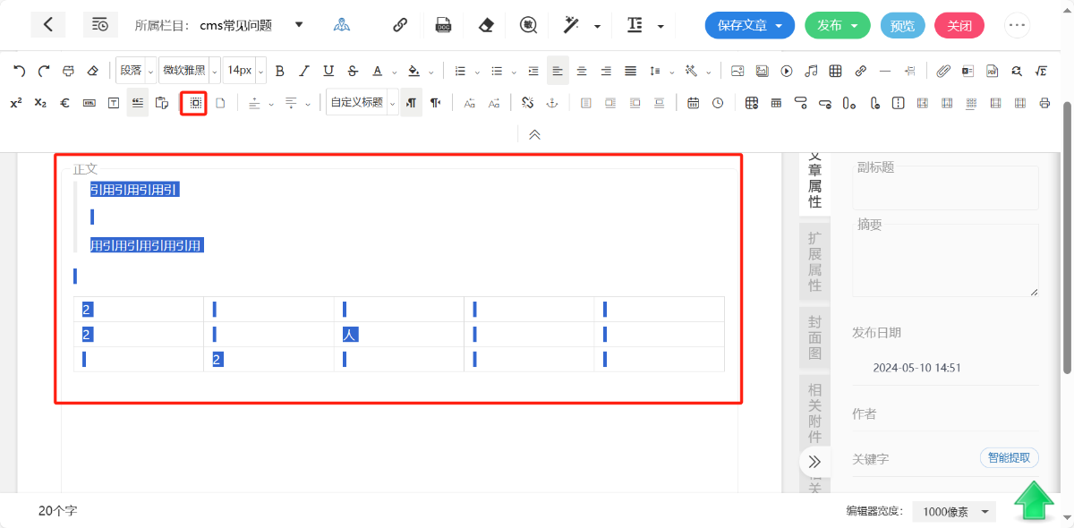Toggle underline formatting
This screenshot has width=1074, height=528.
click(x=328, y=71)
